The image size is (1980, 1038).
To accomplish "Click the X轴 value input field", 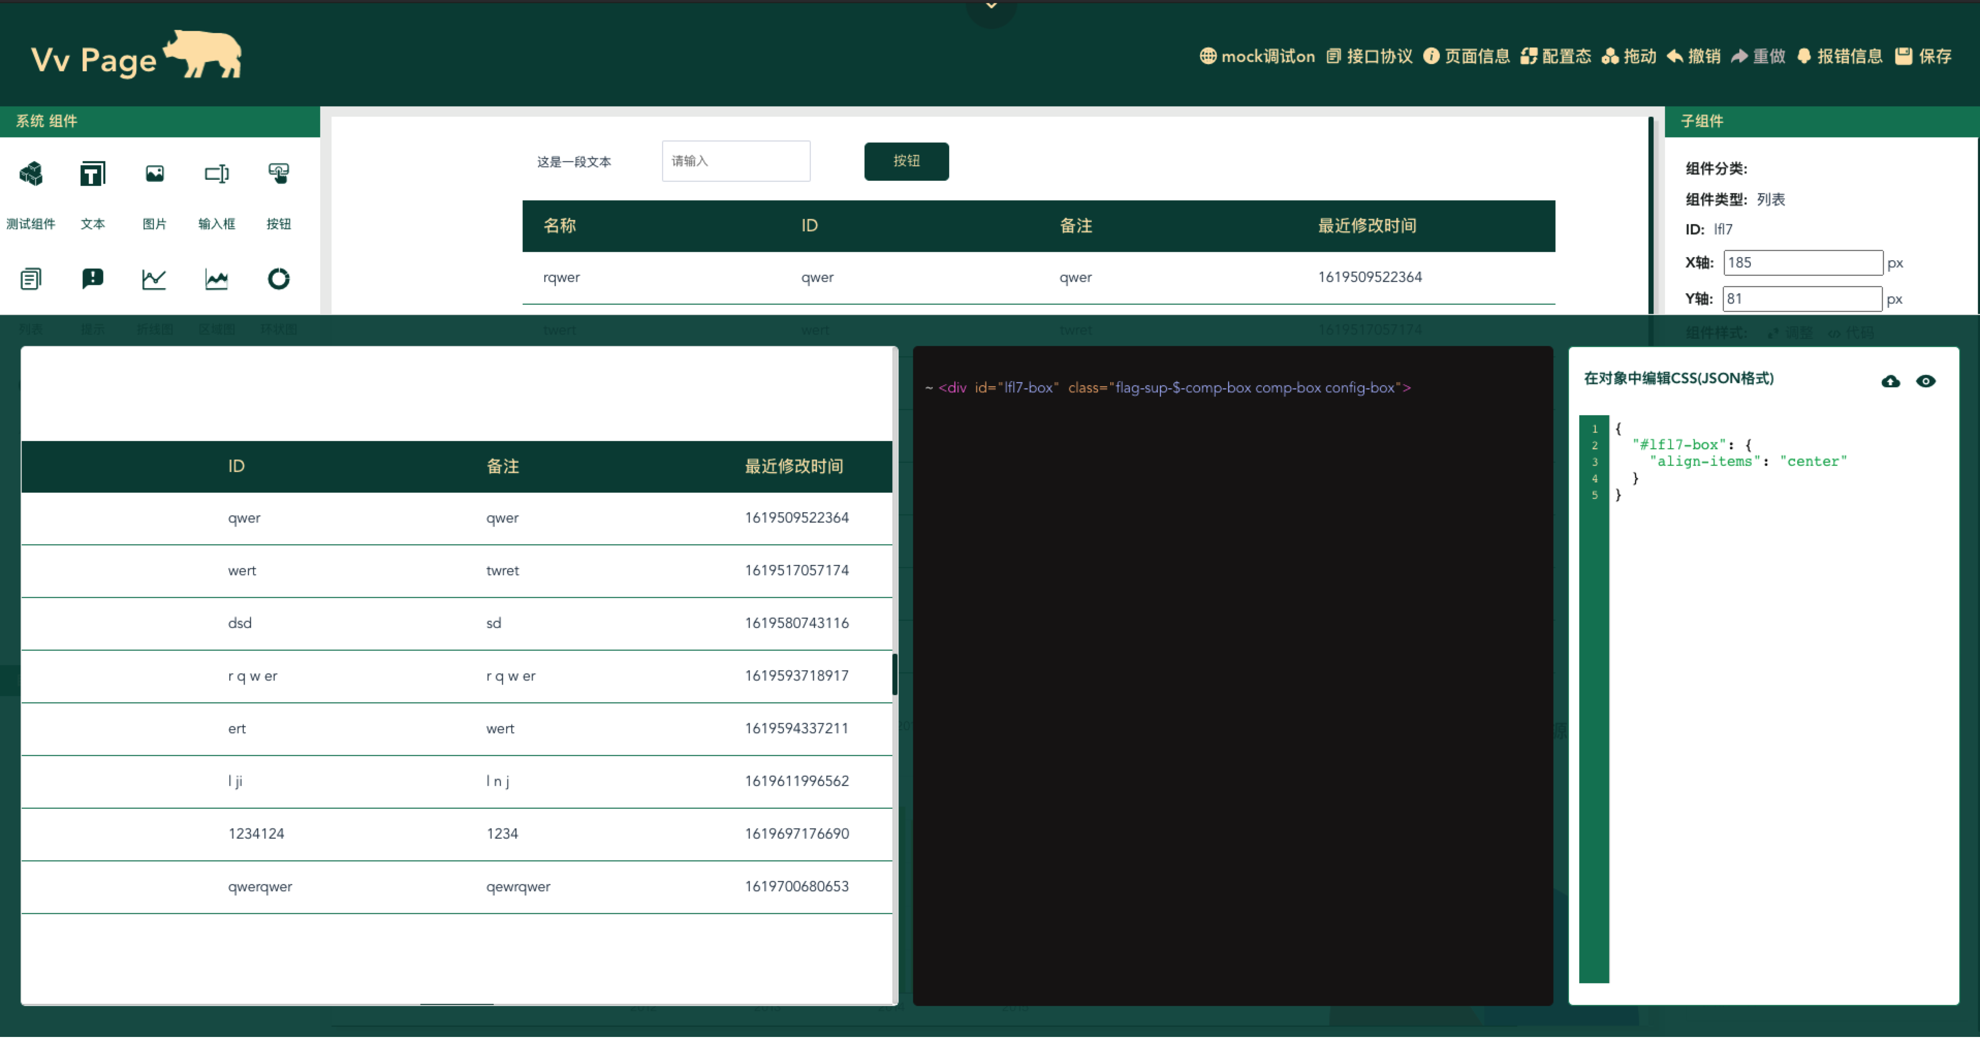I will click(1802, 262).
